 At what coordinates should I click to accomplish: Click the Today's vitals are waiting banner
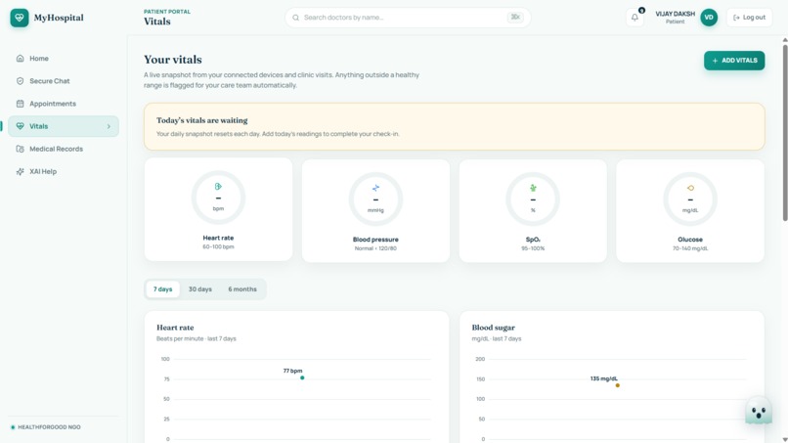coord(455,127)
